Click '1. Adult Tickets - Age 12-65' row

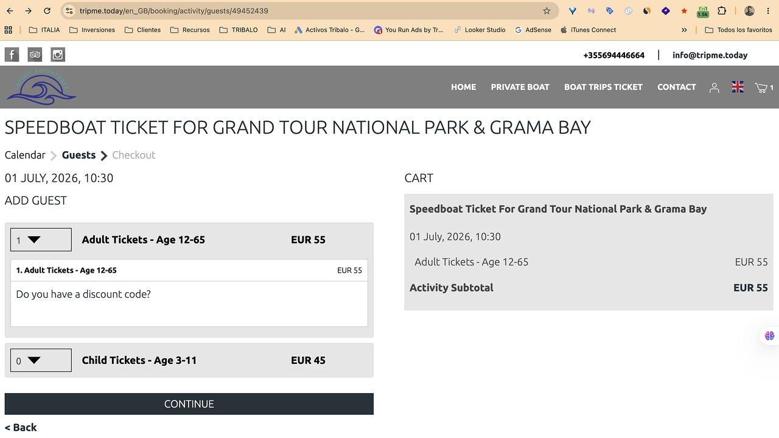pyautogui.click(x=189, y=270)
